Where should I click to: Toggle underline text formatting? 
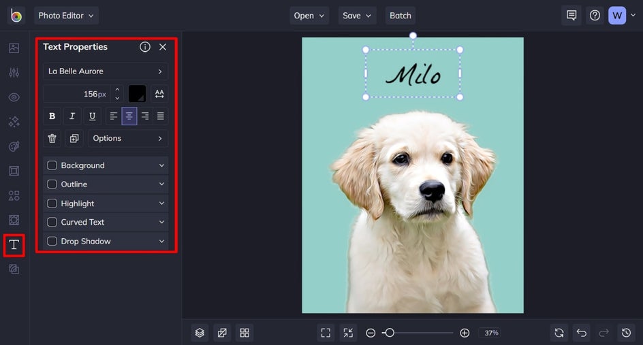click(92, 116)
